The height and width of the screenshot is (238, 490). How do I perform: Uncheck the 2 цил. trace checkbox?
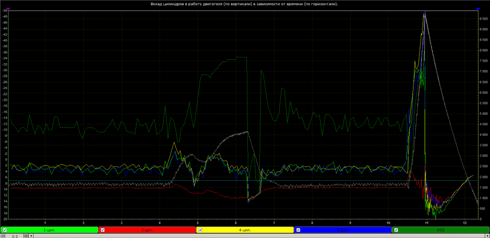pos(298,230)
